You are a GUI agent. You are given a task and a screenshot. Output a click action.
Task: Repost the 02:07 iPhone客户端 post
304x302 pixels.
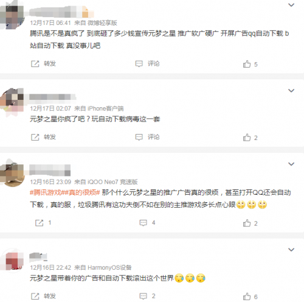[x=43, y=137]
